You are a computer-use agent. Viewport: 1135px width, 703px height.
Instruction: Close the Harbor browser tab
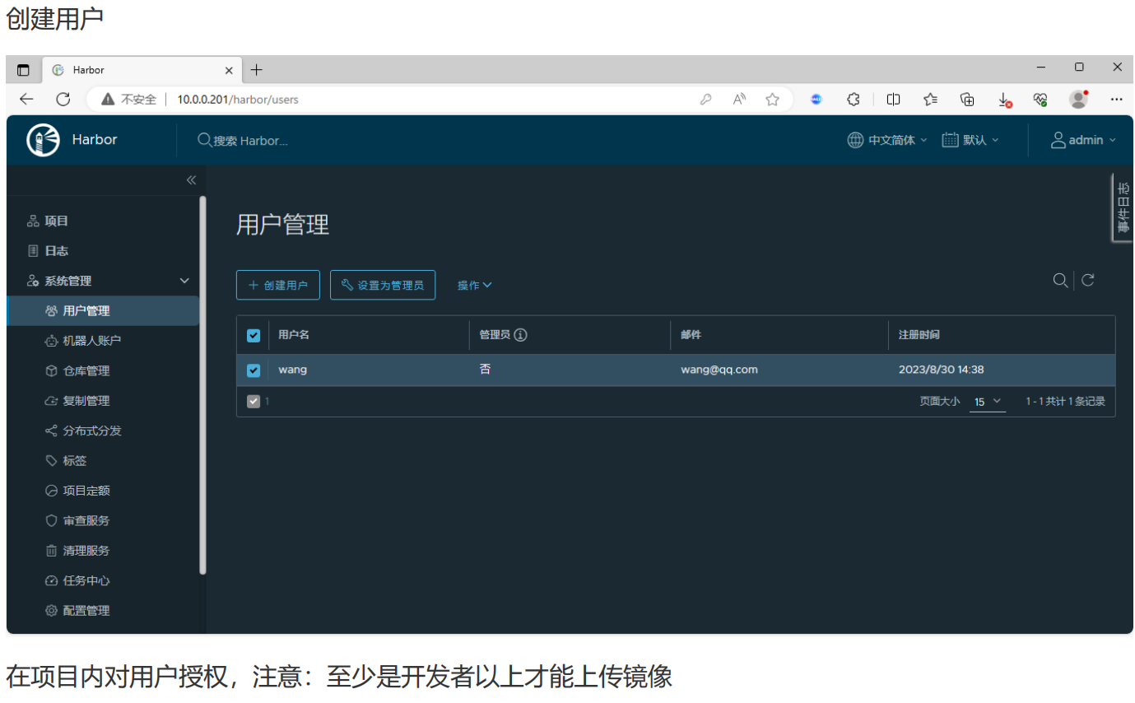point(229,70)
